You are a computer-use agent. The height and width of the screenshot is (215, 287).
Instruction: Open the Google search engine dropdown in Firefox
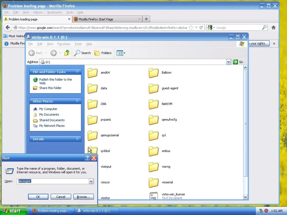(211, 28)
